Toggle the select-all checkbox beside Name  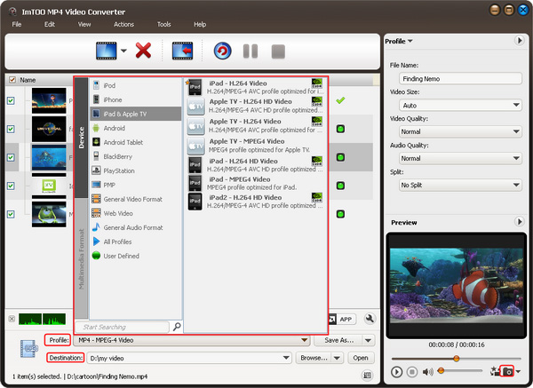[x=12, y=80]
